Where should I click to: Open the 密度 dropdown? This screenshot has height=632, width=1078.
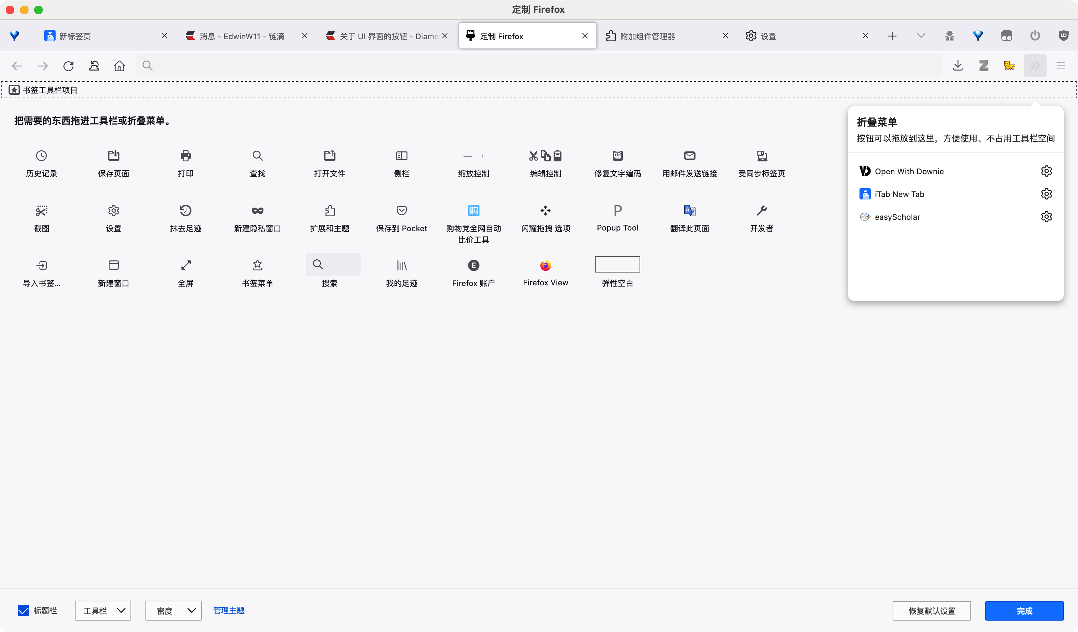pos(173,610)
